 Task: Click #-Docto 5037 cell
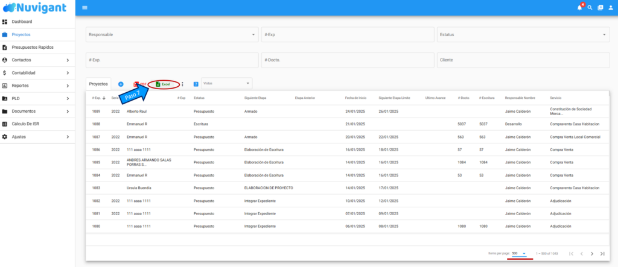[x=462, y=124]
